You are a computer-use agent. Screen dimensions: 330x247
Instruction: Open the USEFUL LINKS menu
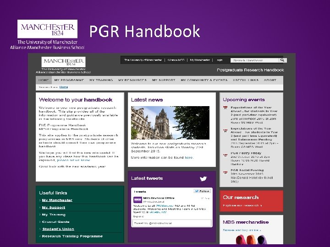(246, 80)
